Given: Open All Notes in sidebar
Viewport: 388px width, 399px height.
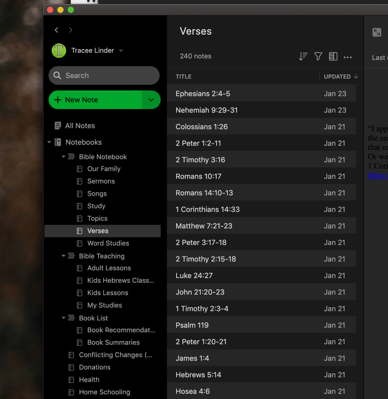Looking at the screenshot, I should [x=80, y=126].
